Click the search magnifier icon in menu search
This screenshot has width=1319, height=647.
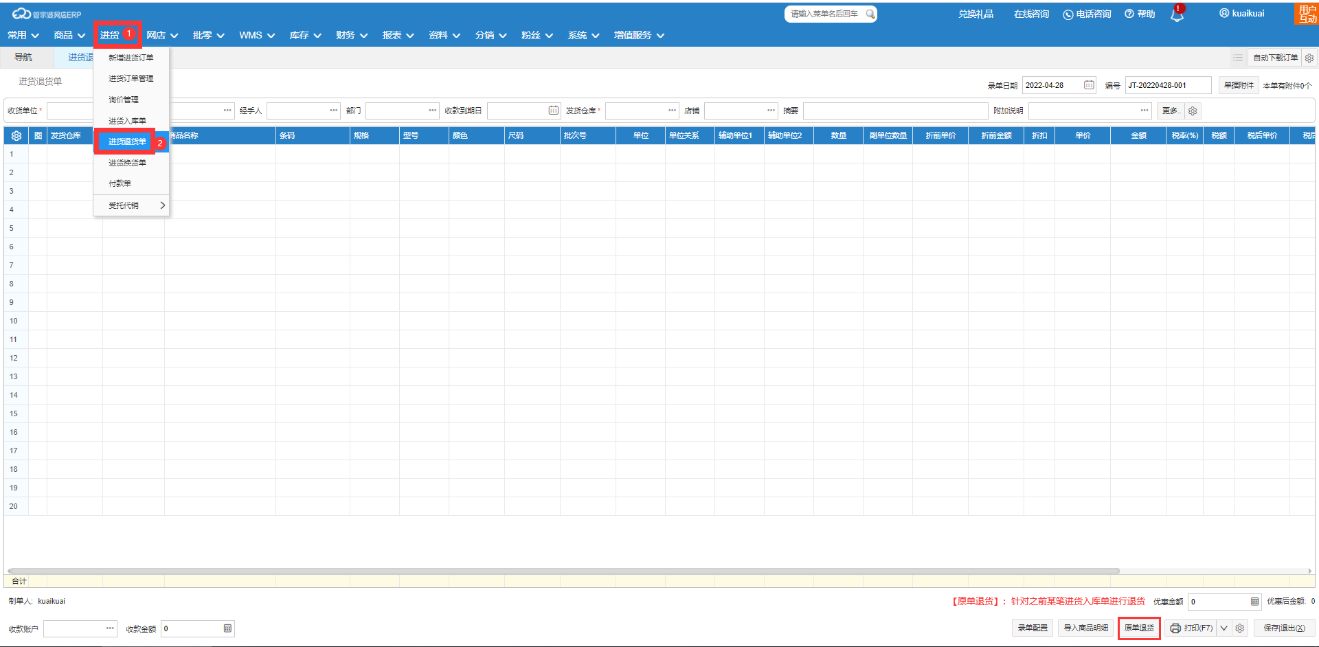tap(870, 14)
